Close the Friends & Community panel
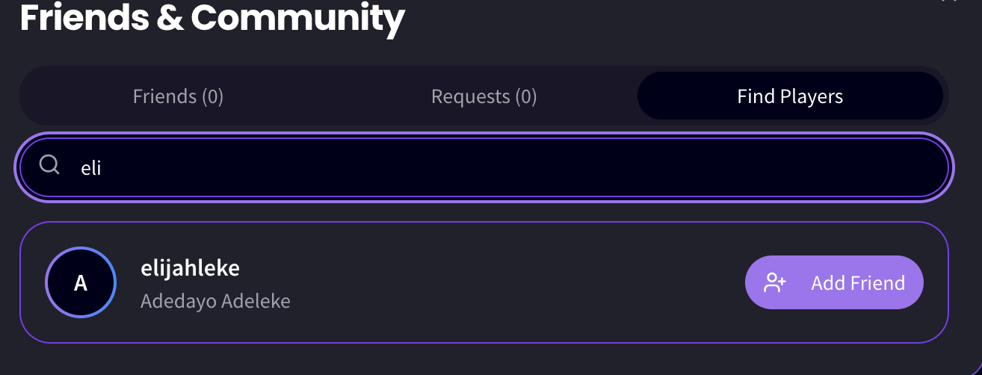This screenshot has height=375, width=982. [949, 1]
